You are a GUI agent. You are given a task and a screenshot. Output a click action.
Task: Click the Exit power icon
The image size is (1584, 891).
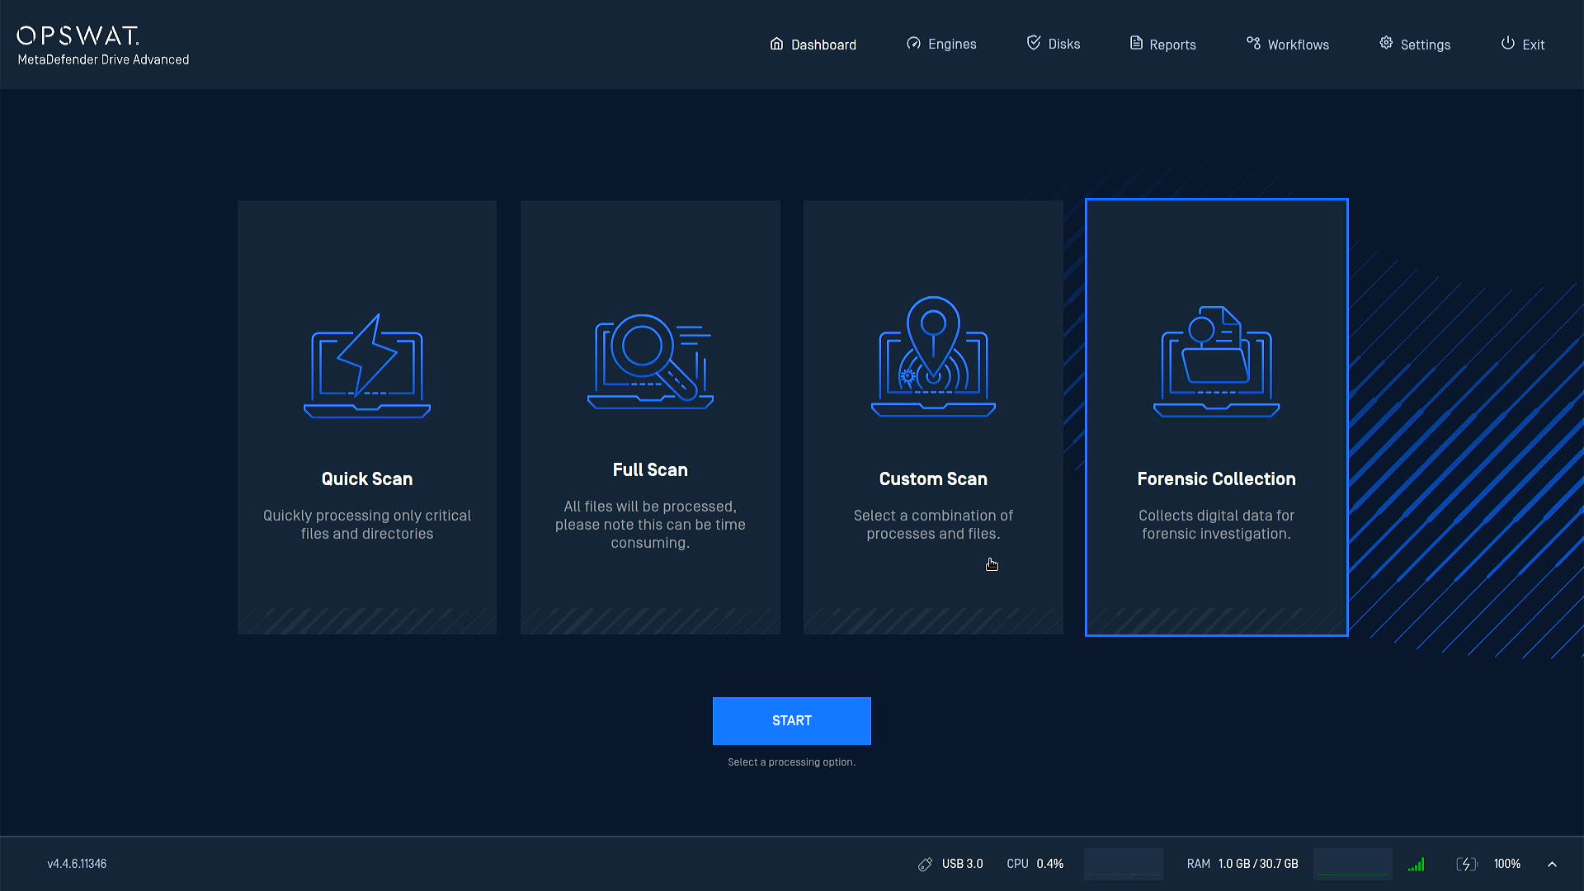[x=1508, y=43]
